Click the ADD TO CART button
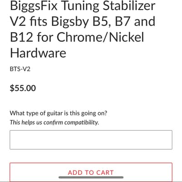The width and height of the screenshot is (182, 182). click(91, 172)
